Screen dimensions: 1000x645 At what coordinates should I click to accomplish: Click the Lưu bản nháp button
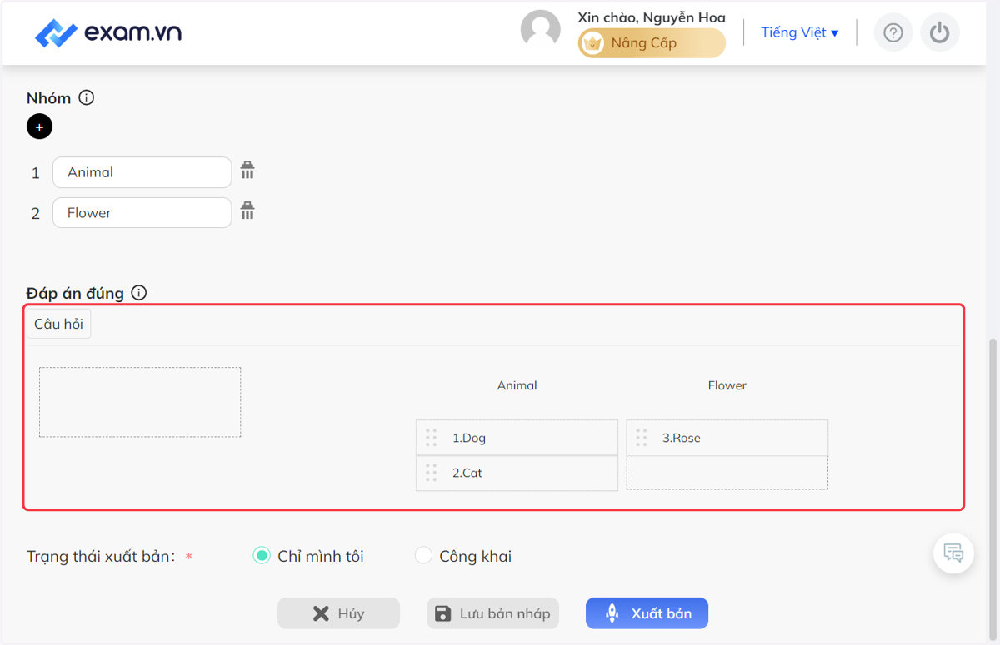[492, 613]
